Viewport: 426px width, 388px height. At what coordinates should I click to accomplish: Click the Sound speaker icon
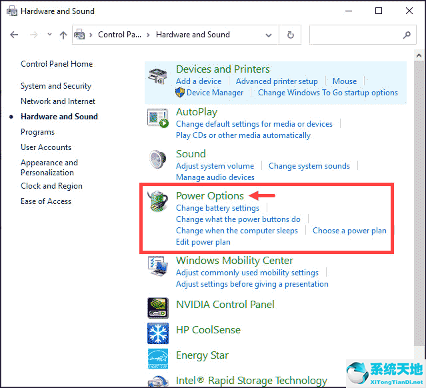pos(158,161)
